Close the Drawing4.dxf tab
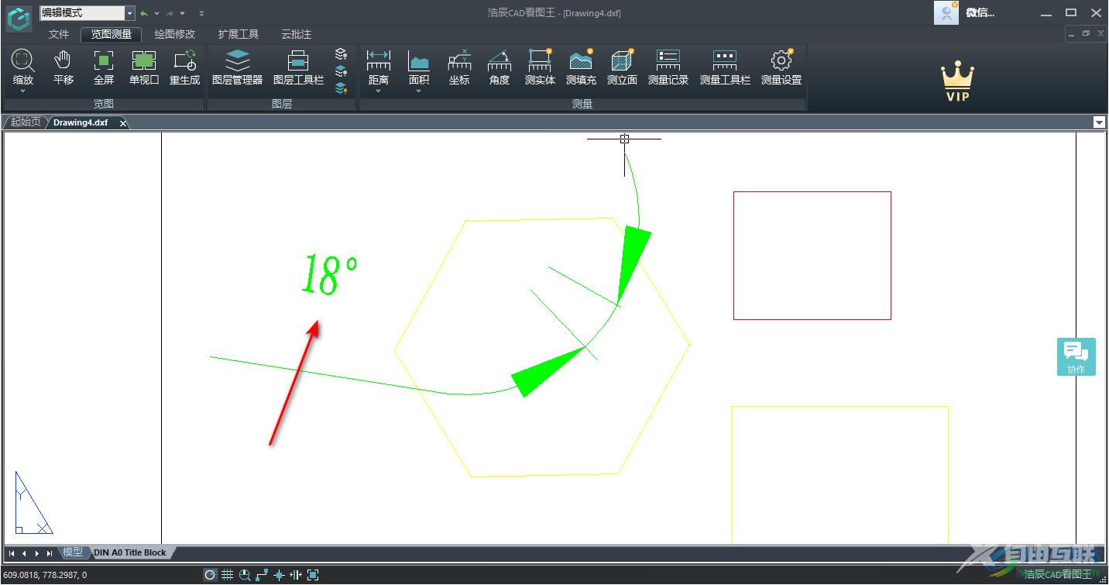The height and width of the screenshot is (585, 1109). (x=123, y=123)
